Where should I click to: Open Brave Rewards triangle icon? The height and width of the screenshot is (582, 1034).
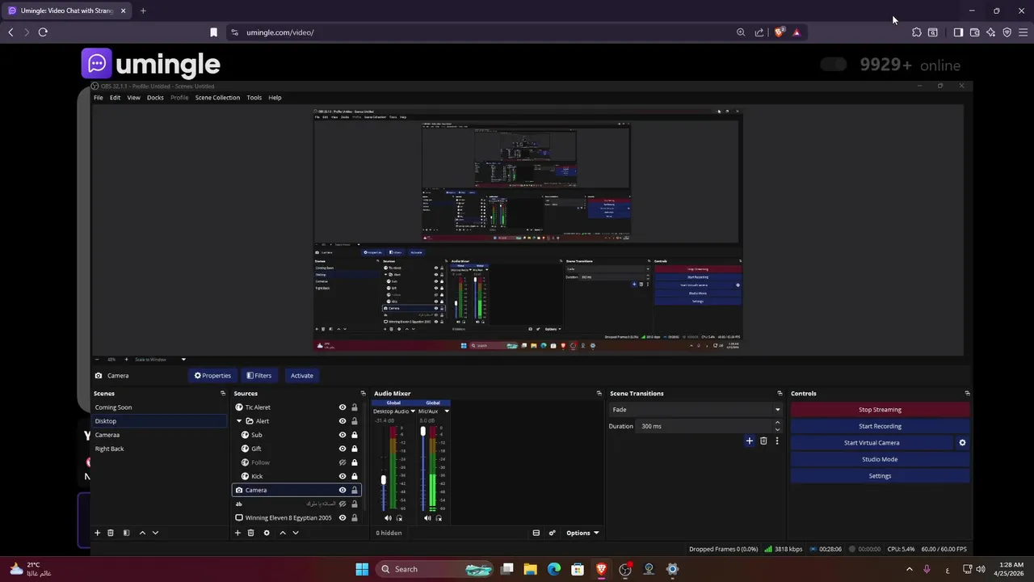point(797,32)
